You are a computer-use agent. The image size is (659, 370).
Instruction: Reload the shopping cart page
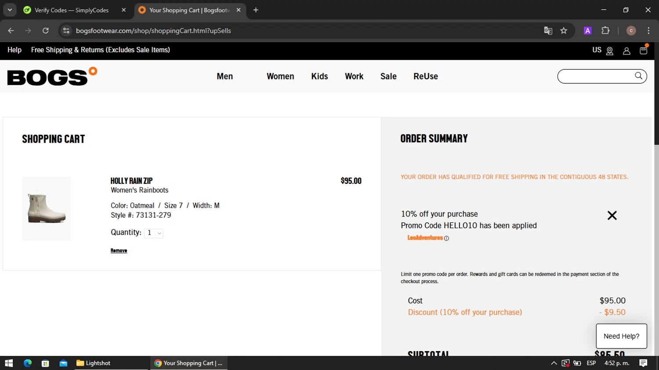45,31
